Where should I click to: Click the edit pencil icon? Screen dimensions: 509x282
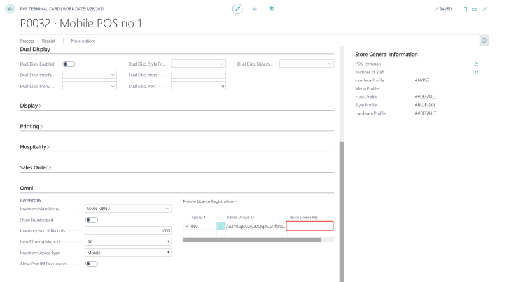[237, 9]
